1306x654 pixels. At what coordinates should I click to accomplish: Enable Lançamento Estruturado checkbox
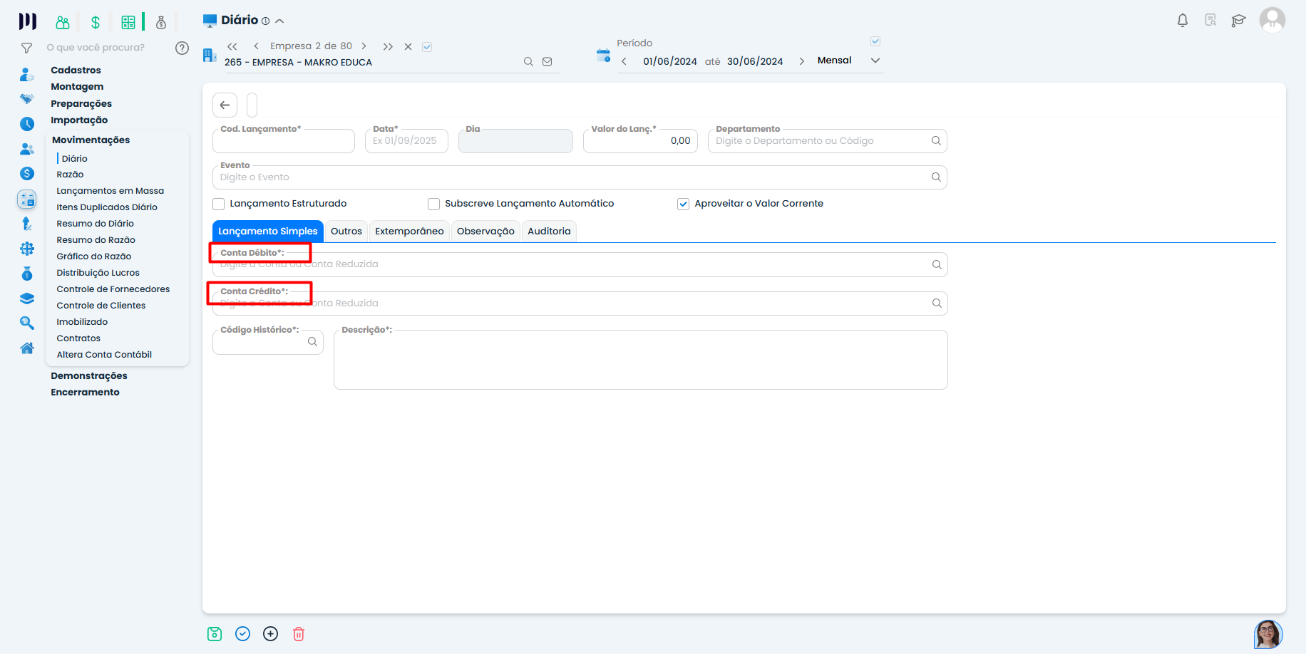[219, 204]
